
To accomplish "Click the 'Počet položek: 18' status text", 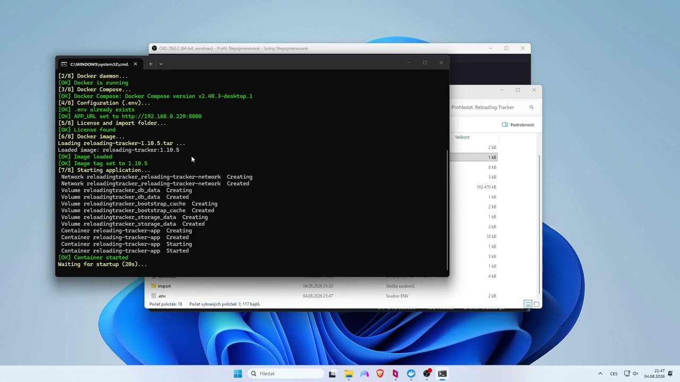I will (x=166, y=304).
